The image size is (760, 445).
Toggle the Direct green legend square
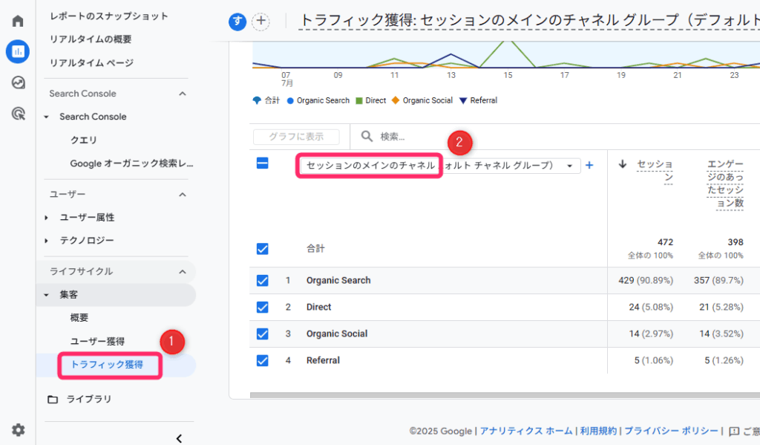[x=359, y=101]
